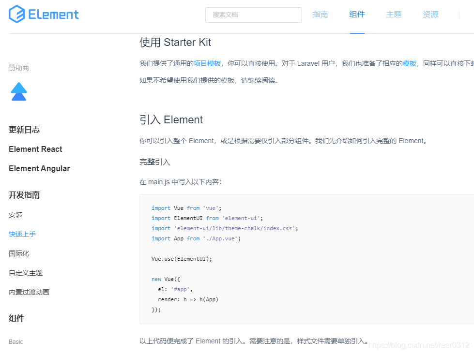
Task: Click the 完整引入 subheading
Action: coord(155,162)
